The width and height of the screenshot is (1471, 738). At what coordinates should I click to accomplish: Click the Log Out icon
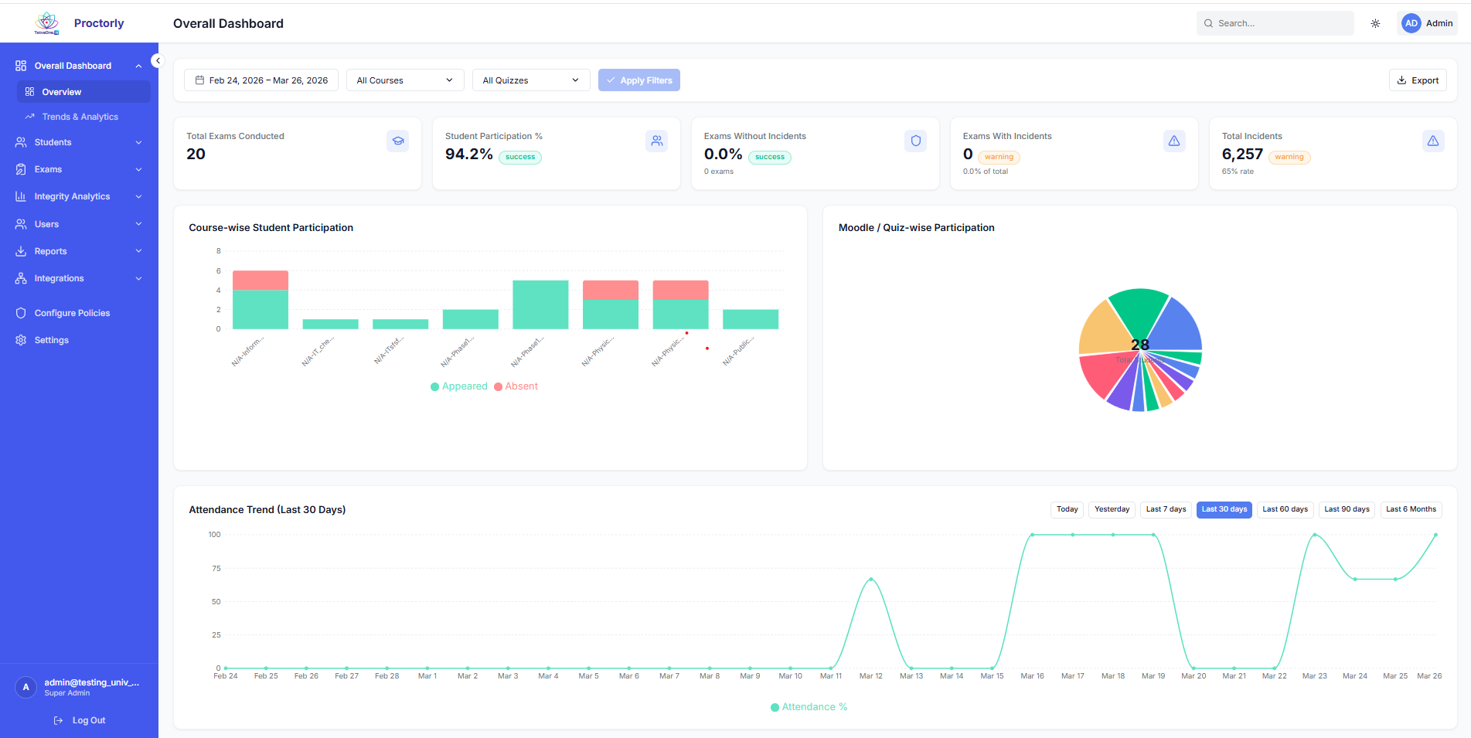click(x=59, y=720)
